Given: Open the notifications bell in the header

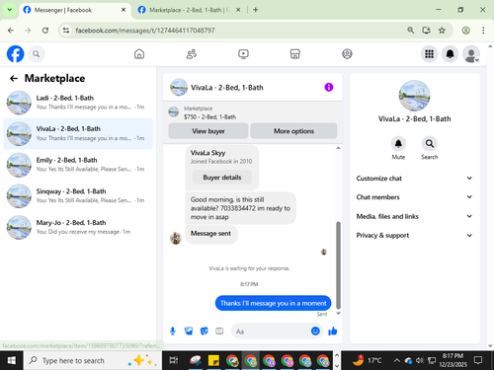Looking at the screenshot, I should 451,54.
